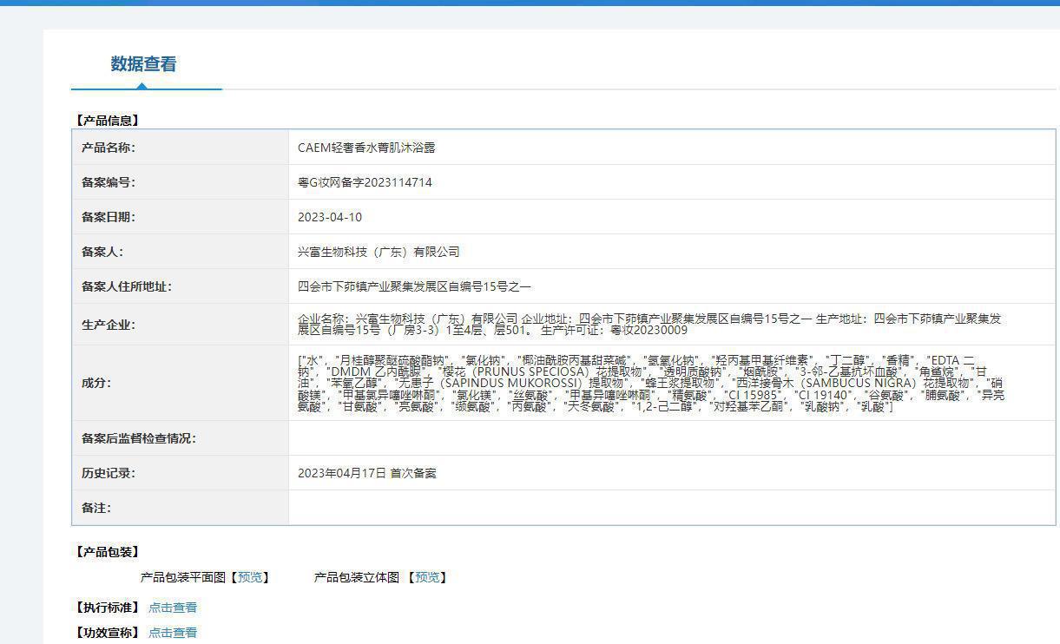The height and width of the screenshot is (644, 1060).
Task: Open 产品包装平面图 预览 link
Action: coord(250,577)
